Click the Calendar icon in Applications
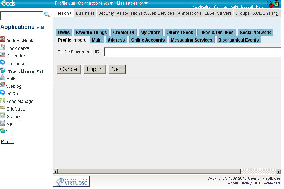 pyautogui.click(x=3, y=55)
